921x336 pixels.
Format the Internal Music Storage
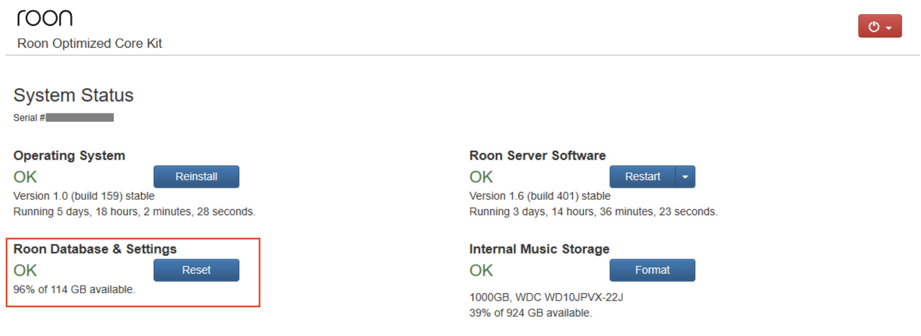(652, 270)
